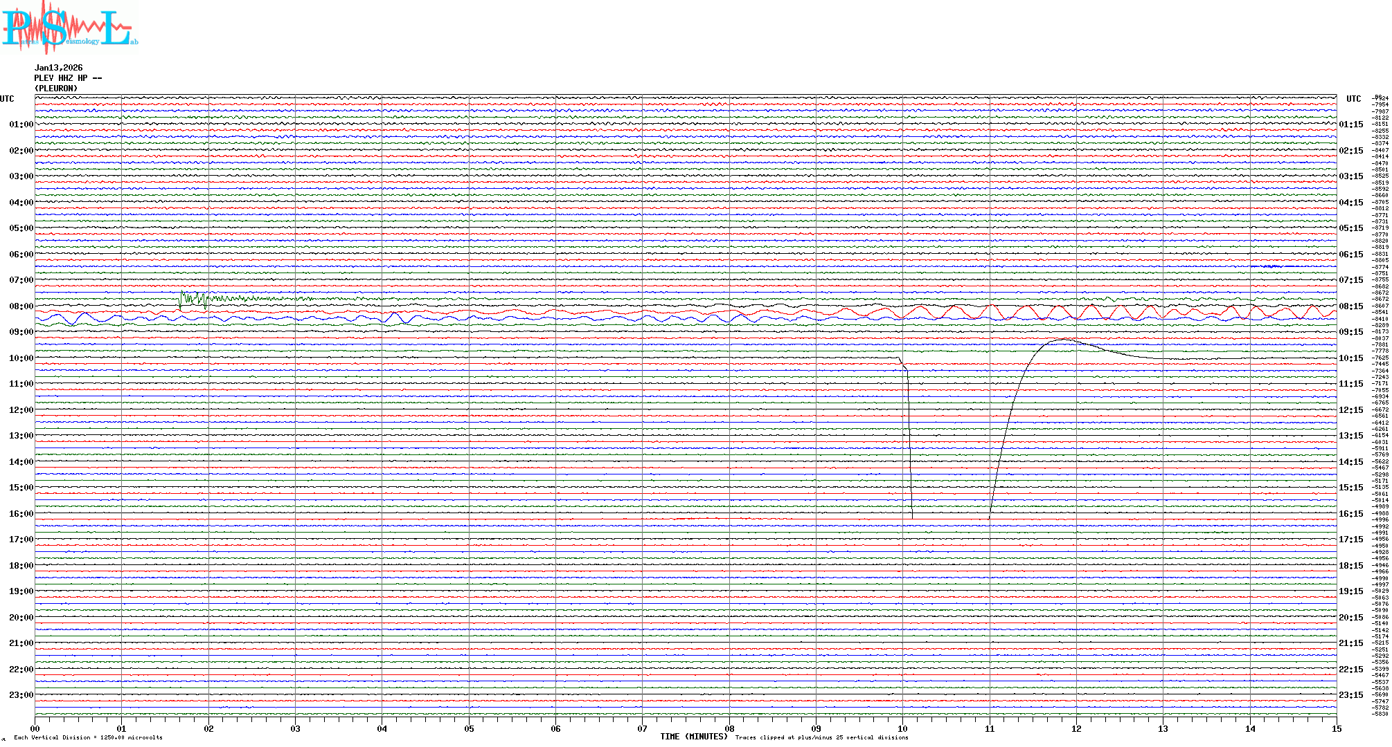The height and width of the screenshot is (747, 1392).
Task: Click the vertical division microvolts note
Action: [x=88, y=737]
